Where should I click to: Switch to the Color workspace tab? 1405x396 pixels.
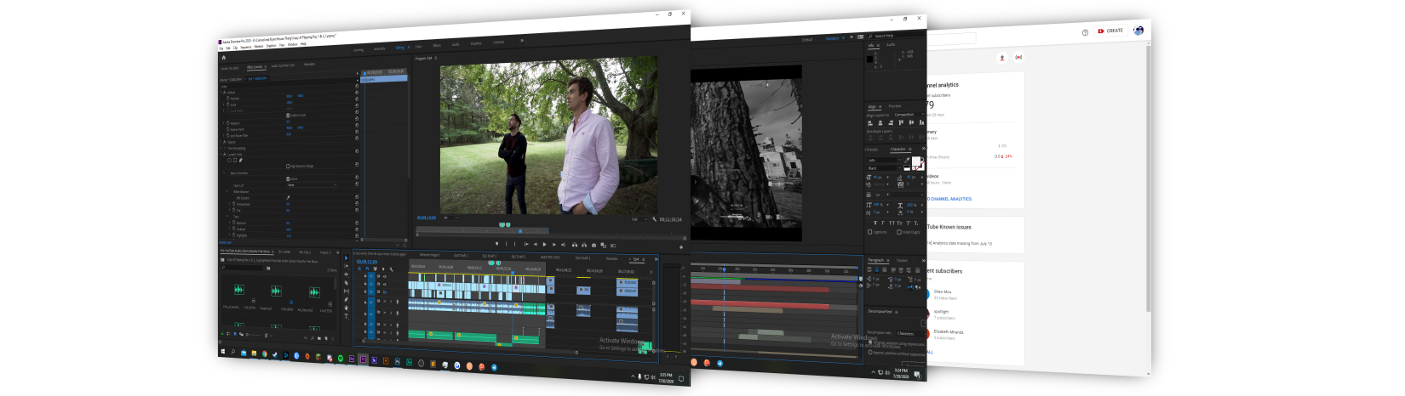[x=418, y=47]
